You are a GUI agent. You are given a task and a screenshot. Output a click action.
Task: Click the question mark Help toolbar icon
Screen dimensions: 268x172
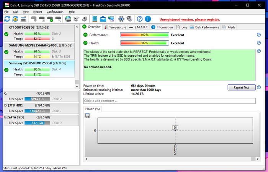pos(140,19)
